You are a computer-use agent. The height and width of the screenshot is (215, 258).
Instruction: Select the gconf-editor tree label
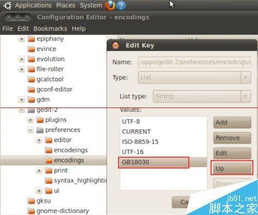click(55, 89)
